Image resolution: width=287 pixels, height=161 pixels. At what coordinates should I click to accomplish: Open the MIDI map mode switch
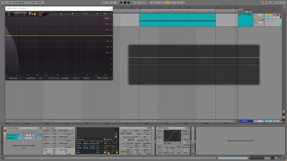274,3
